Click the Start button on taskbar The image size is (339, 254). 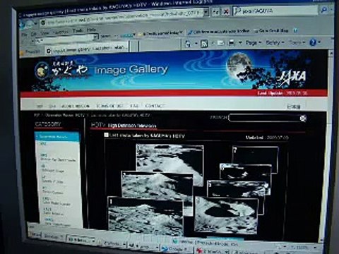[35, 235]
